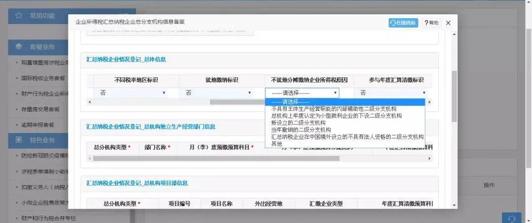Click the 不同税率地区标识 column header
Image resolution: width=532 pixels, height=223 pixels.
pyautogui.click(x=136, y=80)
